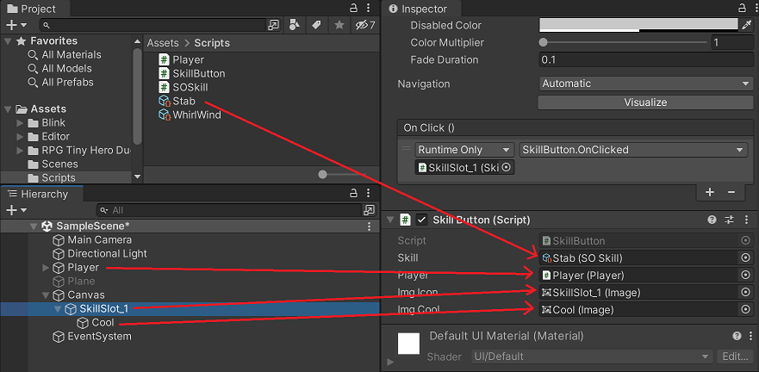Select Main Camera object

coord(99,240)
